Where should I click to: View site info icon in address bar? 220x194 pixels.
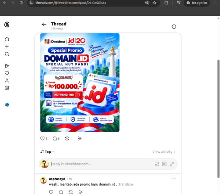(31, 3)
